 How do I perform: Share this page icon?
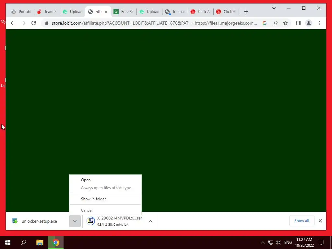pos(275,23)
